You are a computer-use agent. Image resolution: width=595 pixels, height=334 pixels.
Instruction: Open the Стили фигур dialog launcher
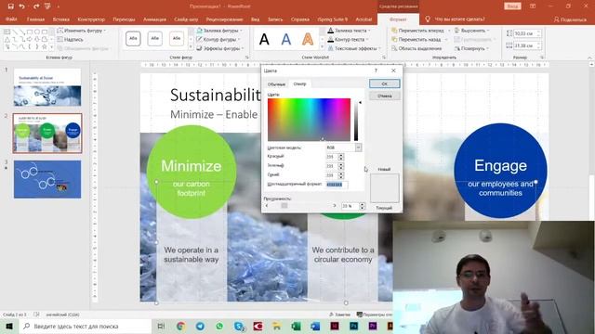click(x=247, y=58)
